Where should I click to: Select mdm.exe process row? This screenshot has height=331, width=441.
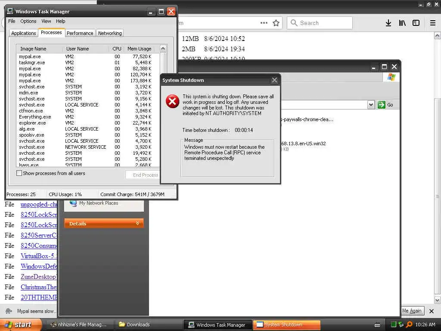coord(88,93)
